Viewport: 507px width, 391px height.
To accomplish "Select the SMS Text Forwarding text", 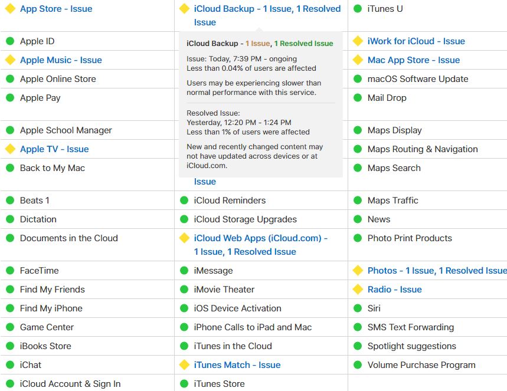I will point(411,327).
